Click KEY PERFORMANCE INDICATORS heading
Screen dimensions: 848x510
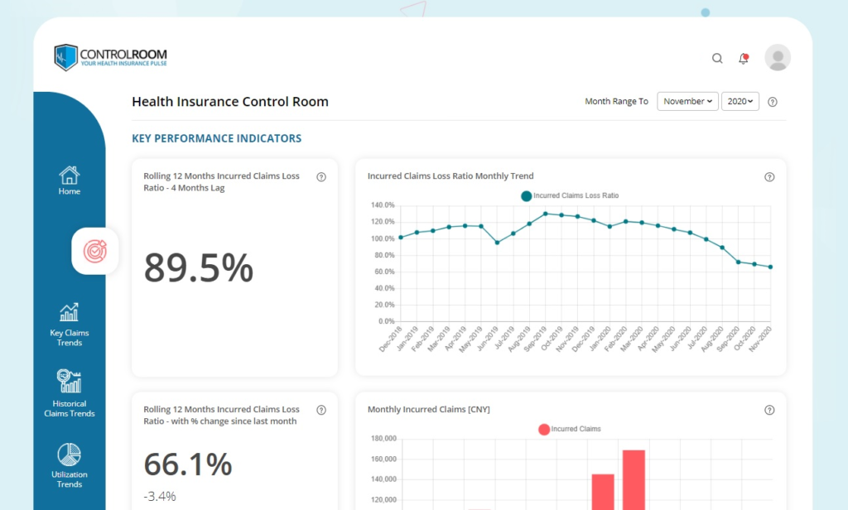[217, 138]
